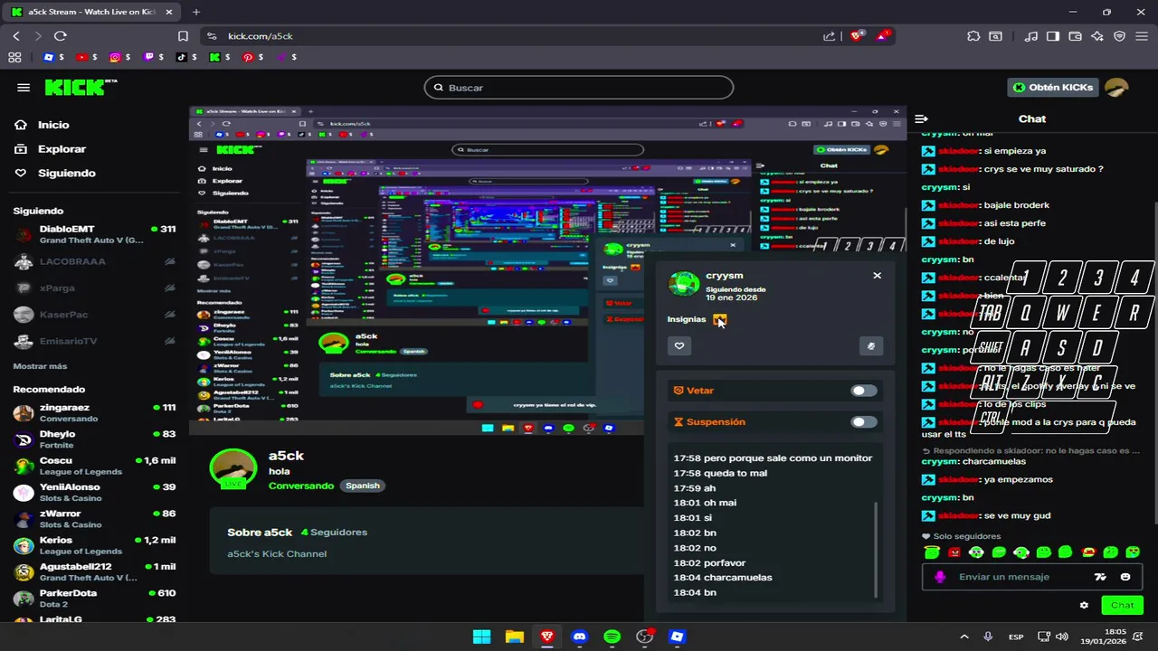Click user card message history scrollbar

click(876, 550)
